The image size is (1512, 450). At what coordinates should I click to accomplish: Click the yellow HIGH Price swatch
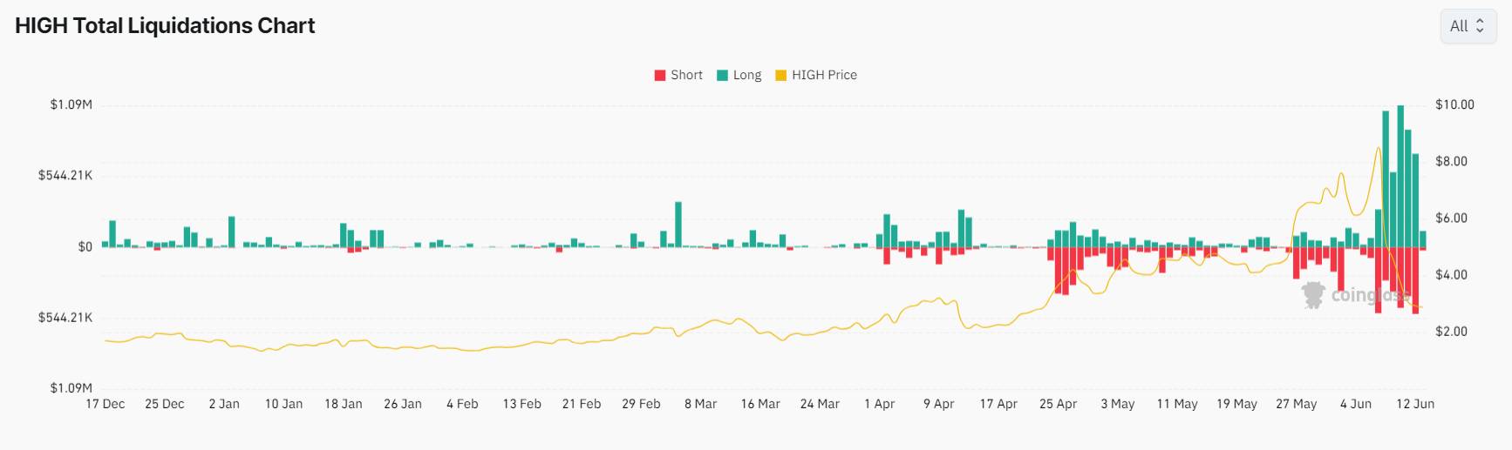pyautogui.click(x=781, y=76)
